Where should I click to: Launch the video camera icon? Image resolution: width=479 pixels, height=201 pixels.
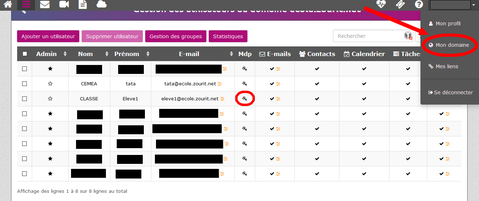pyautogui.click(x=64, y=5)
